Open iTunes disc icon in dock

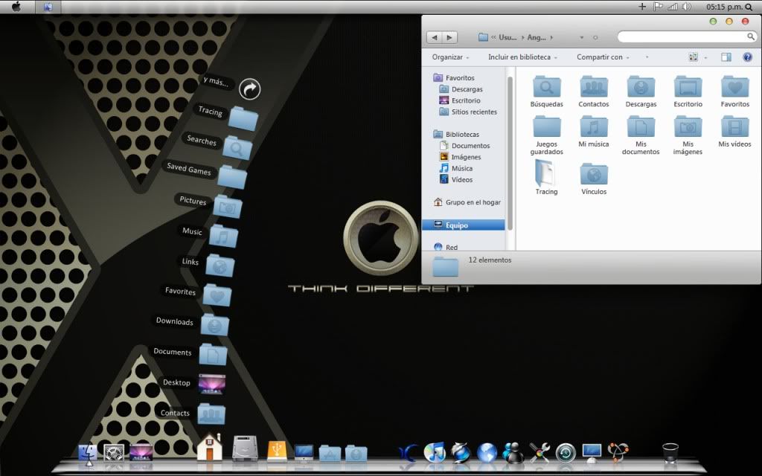coord(435,452)
